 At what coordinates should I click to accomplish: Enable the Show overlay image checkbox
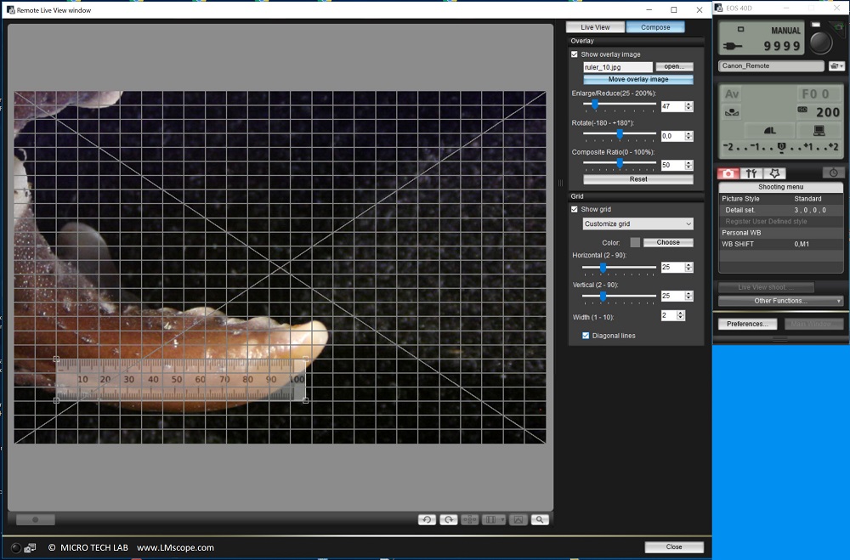point(575,54)
